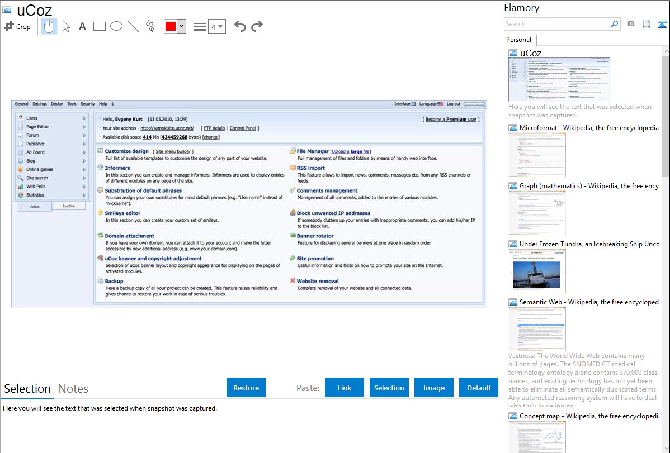Click the Paste Default button
The height and width of the screenshot is (453, 670).
[479, 388]
